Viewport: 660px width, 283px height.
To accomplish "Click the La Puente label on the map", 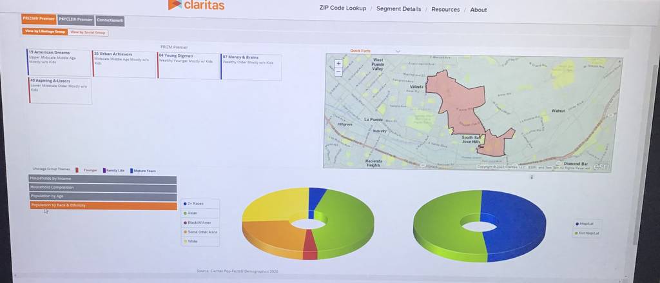I will [373, 120].
